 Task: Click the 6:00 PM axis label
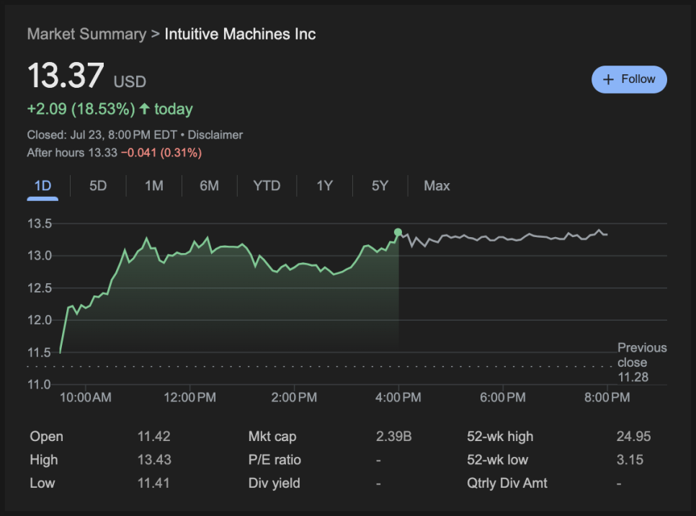[503, 397]
